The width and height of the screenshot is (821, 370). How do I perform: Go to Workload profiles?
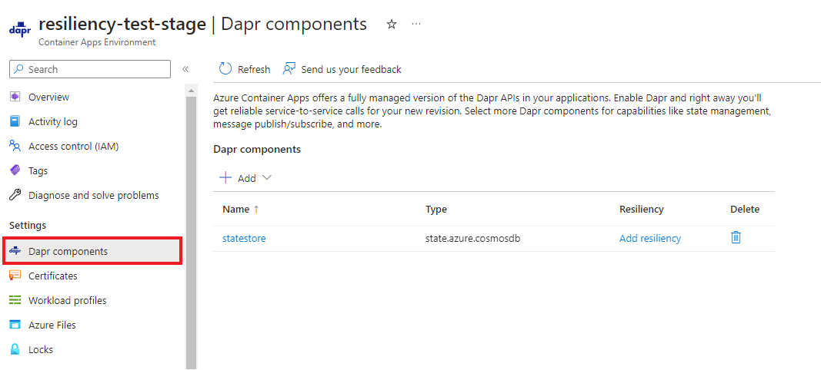click(68, 300)
